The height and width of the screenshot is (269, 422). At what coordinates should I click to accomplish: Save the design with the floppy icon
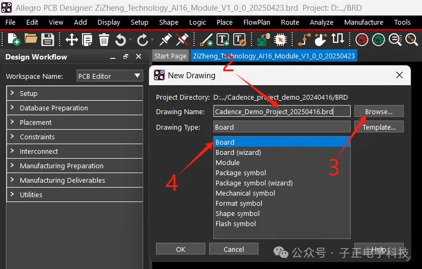48,40
